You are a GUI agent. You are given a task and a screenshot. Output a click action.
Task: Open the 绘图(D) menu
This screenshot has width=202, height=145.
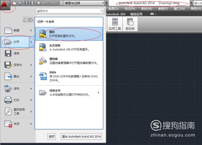[113, 9]
